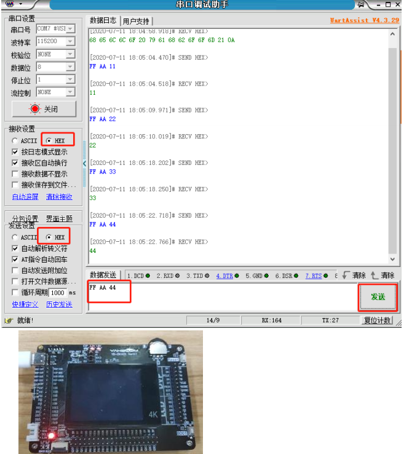Open 快捷定义 link
Viewport: 409px width, 454px height.
[x=25, y=305]
